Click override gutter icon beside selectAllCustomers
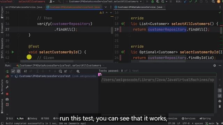 pyautogui.click(x=123, y=24)
